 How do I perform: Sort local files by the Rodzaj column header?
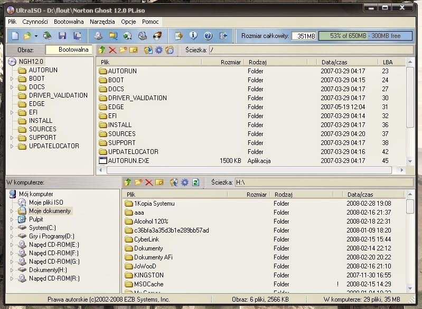tap(303, 194)
